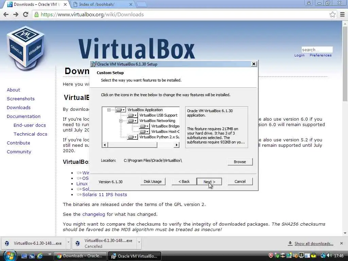Click the address bar URL field

pyautogui.click(x=184, y=15)
